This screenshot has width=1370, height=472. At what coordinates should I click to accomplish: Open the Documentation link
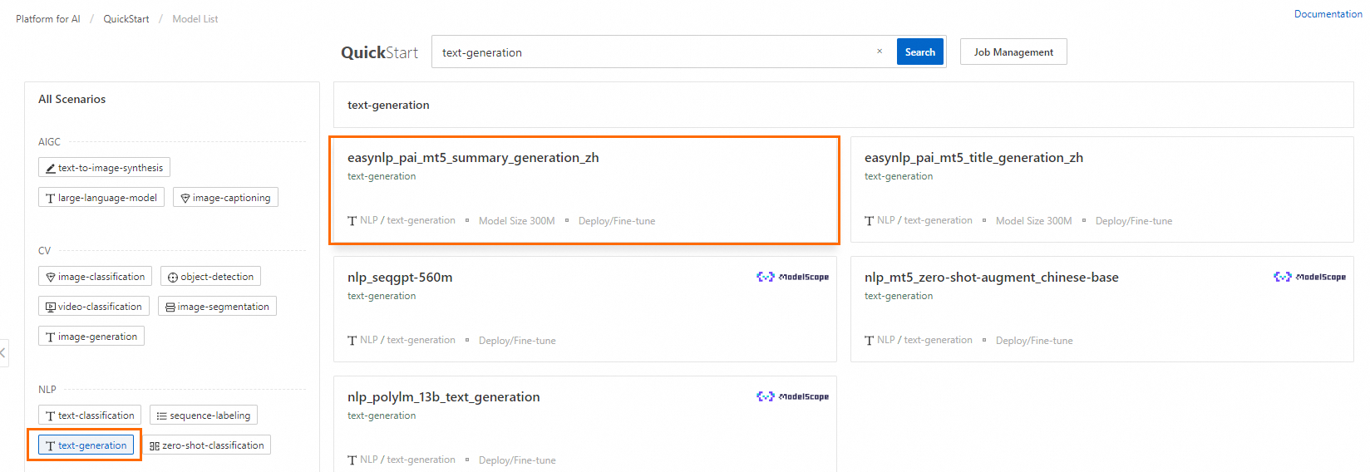click(x=1328, y=14)
